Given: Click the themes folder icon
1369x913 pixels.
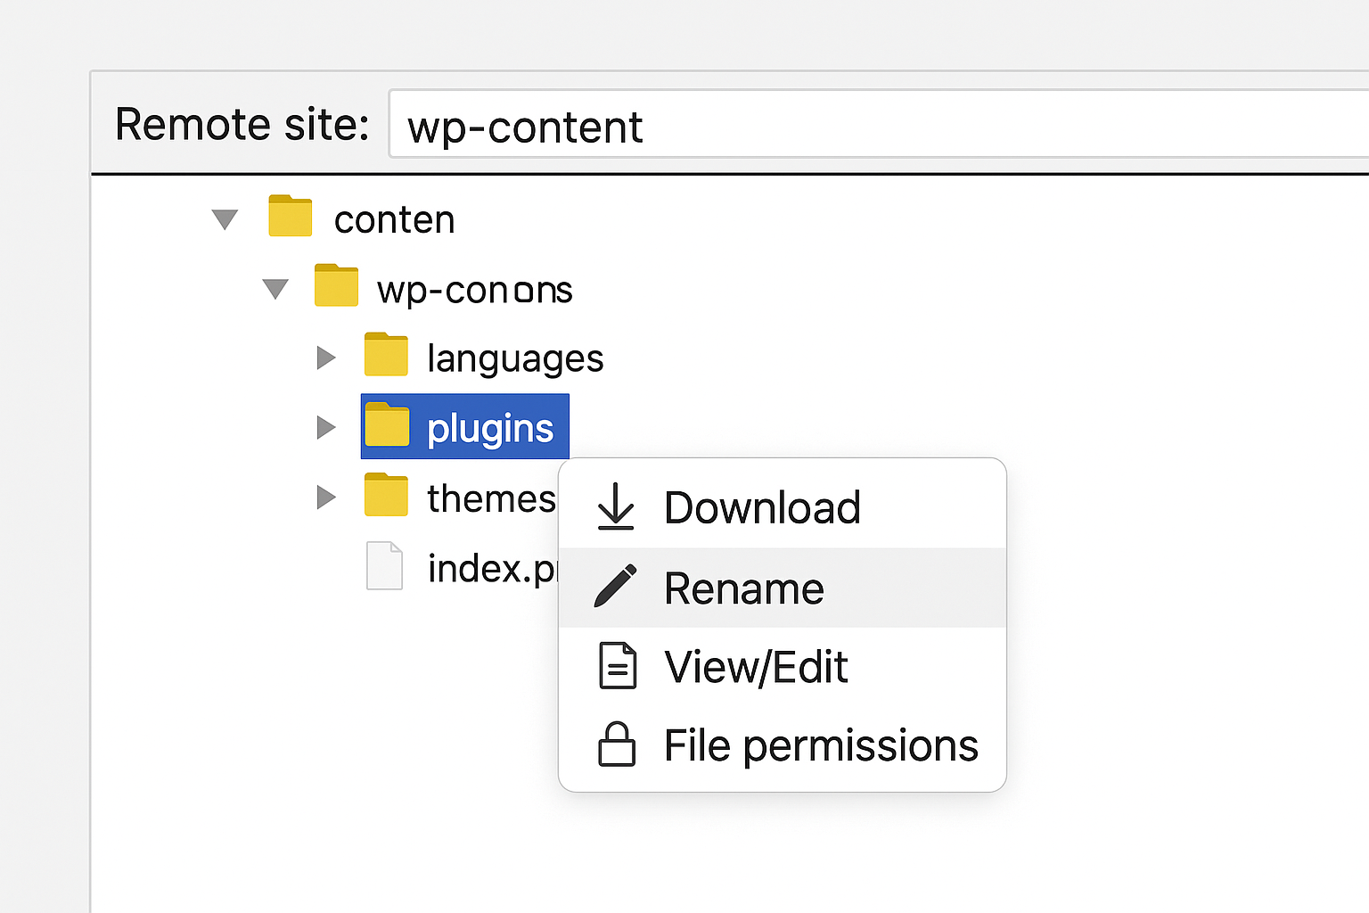Looking at the screenshot, I should click(386, 496).
